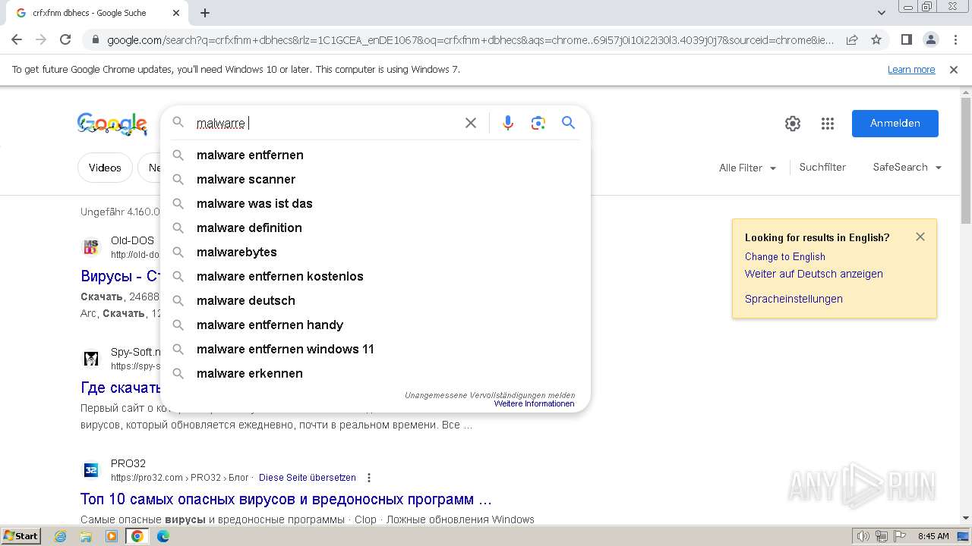Go back with the browser back arrow
972x546 pixels.
pos(17,39)
